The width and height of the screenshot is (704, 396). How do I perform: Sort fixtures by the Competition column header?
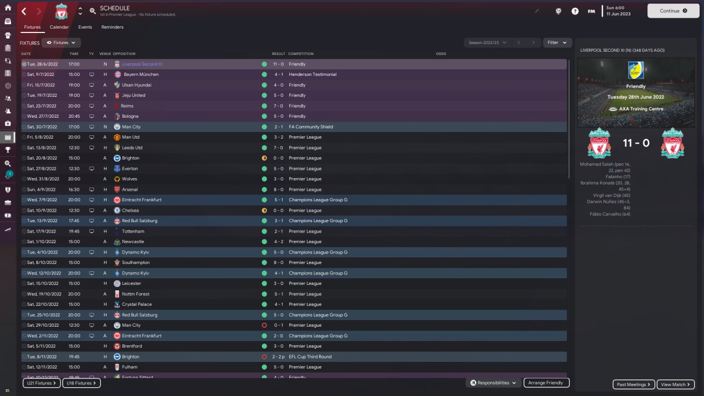(x=301, y=54)
